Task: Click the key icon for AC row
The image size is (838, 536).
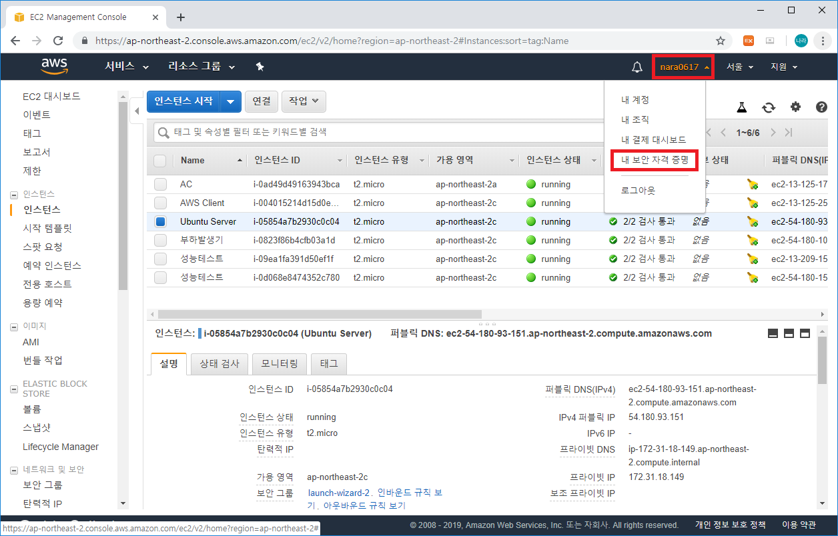Action: (x=753, y=185)
